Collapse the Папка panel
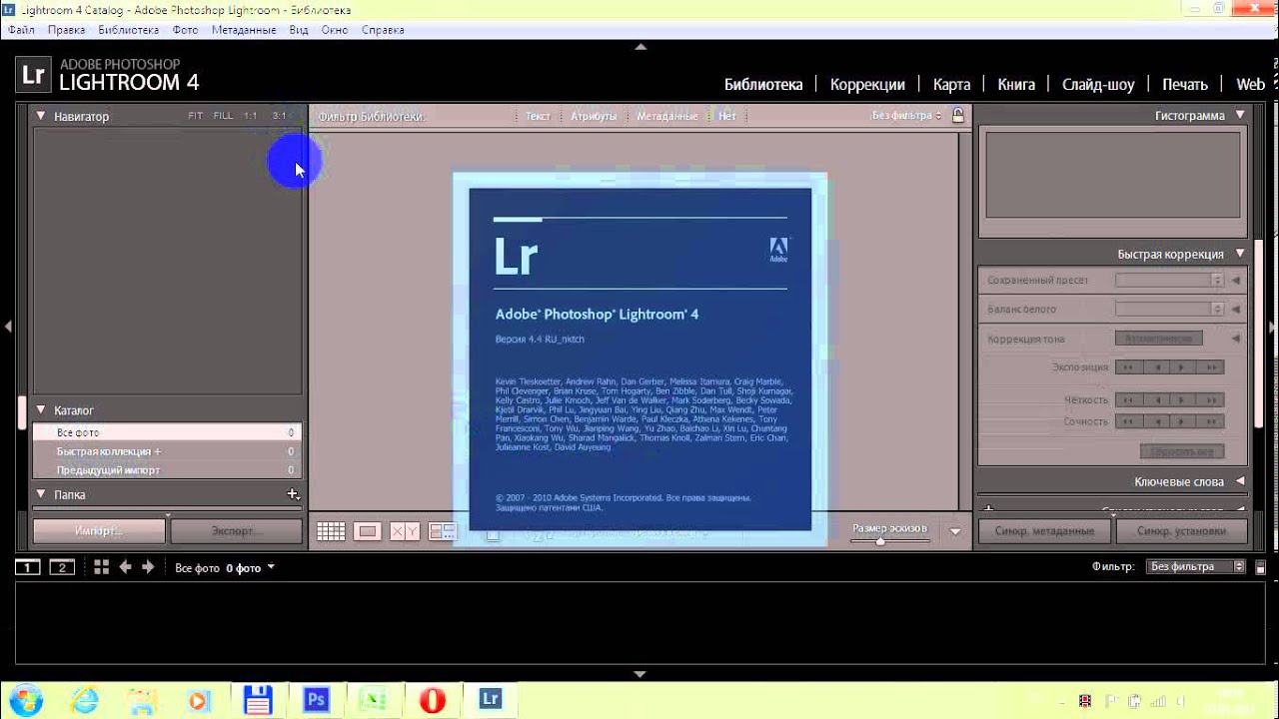 [41, 493]
